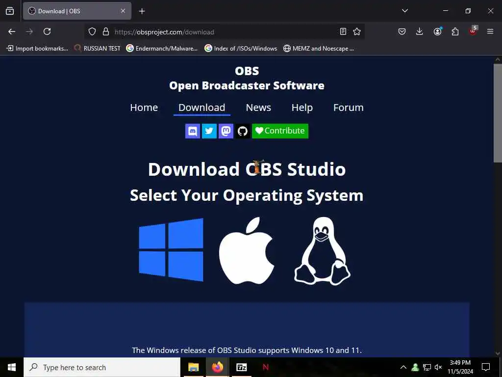502x377 pixels.
Task: Click the network tray icon
Action: [427, 367]
